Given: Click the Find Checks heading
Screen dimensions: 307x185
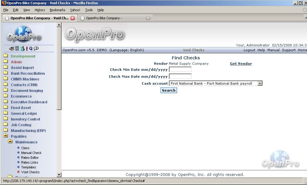Looking at the screenshot, I should coord(186,58).
